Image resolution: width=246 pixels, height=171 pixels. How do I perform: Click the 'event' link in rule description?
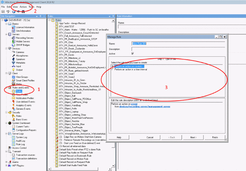tap(134, 104)
